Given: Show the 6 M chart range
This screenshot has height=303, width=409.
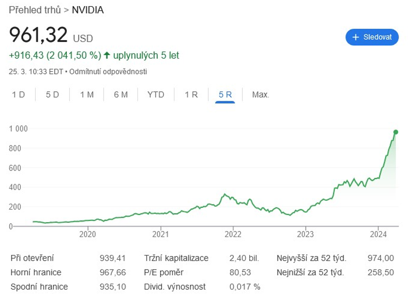Looking at the screenshot, I should click(121, 95).
